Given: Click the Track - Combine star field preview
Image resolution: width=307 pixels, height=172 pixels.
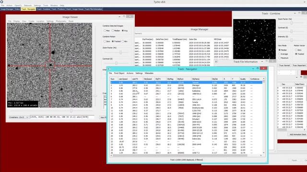Looking at the screenshot, I should (254, 39).
